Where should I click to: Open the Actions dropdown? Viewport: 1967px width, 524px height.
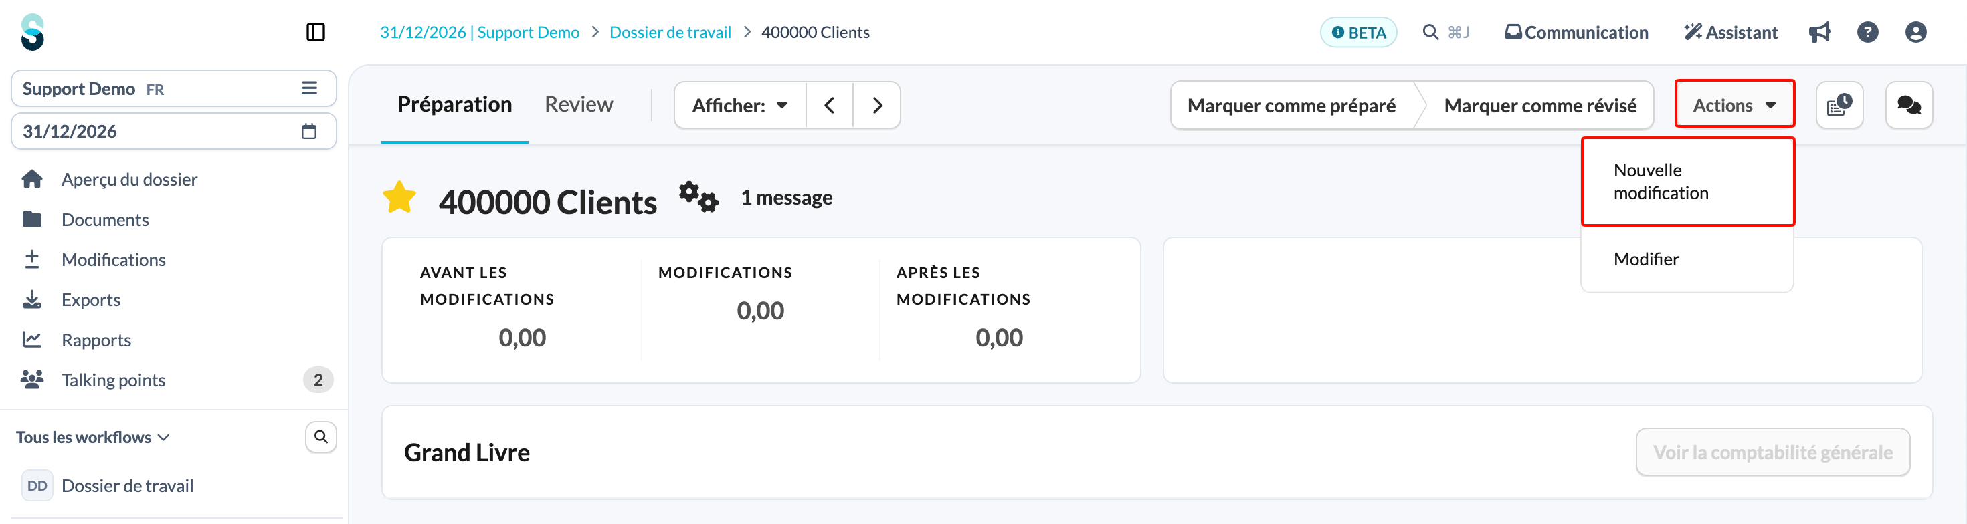pyautogui.click(x=1734, y=105)
